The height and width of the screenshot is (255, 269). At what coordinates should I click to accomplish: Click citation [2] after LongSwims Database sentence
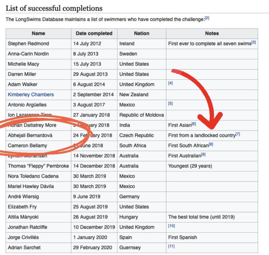pos(207,18)
